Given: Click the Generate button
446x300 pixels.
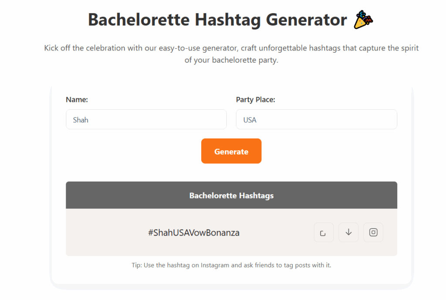Looking at the screenshot, I should (231, 151).
